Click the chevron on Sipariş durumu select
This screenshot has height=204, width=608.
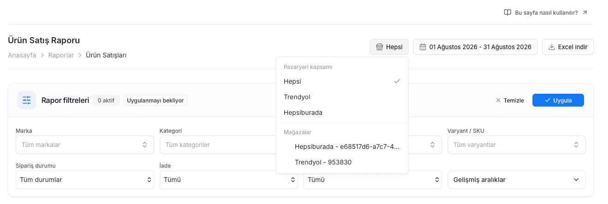149,180
